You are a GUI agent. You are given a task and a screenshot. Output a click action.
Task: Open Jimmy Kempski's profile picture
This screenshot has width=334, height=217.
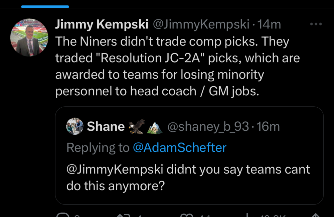pyautogui.click(x=29, y=37)
